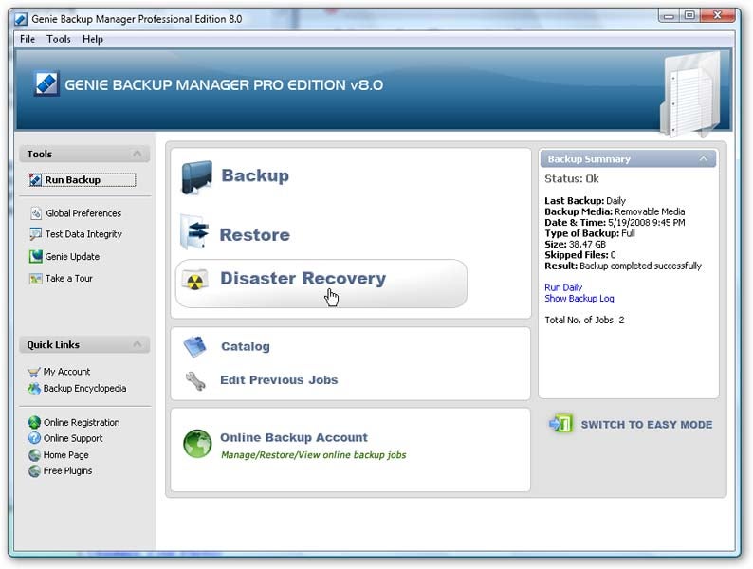Click the green globe Online Backup icon
753x569 pixels.
197,443
